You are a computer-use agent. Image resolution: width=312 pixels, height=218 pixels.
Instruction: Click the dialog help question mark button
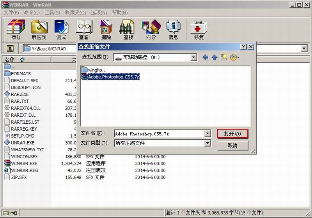[x=243, y=46]
